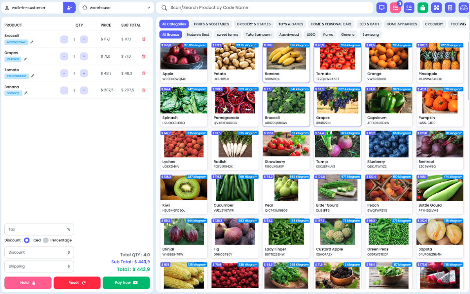Select the Strawberry product card
Viewport: 470px width, 294px height.
[x=286, y=150]
